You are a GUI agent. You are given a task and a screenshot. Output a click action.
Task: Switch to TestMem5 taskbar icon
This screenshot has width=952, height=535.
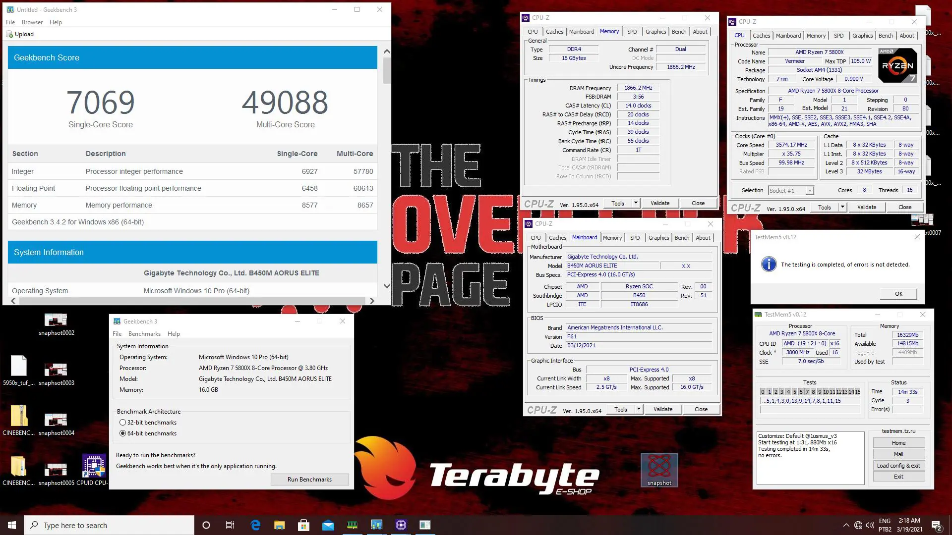352,525
